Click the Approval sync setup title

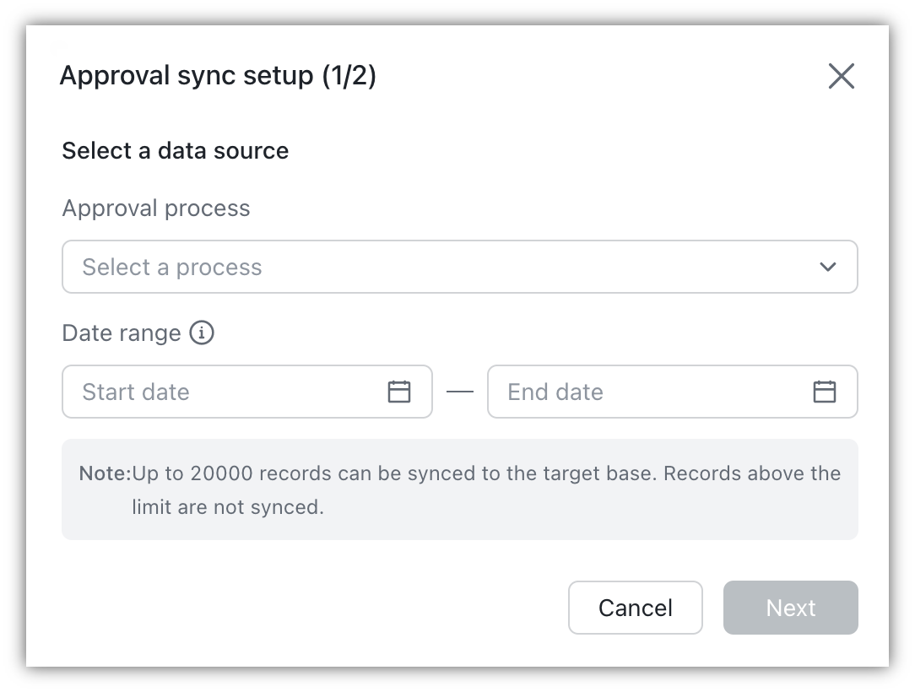(x=218, y=76)
